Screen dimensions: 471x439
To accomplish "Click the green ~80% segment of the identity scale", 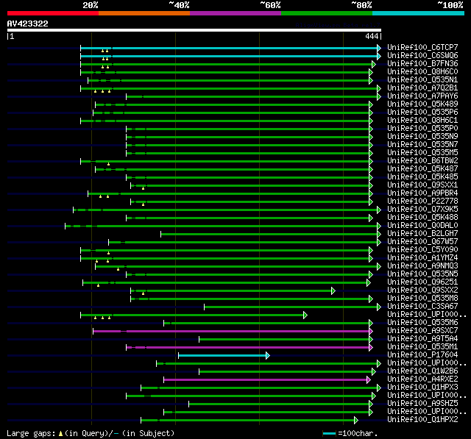I will coord(327,13).
